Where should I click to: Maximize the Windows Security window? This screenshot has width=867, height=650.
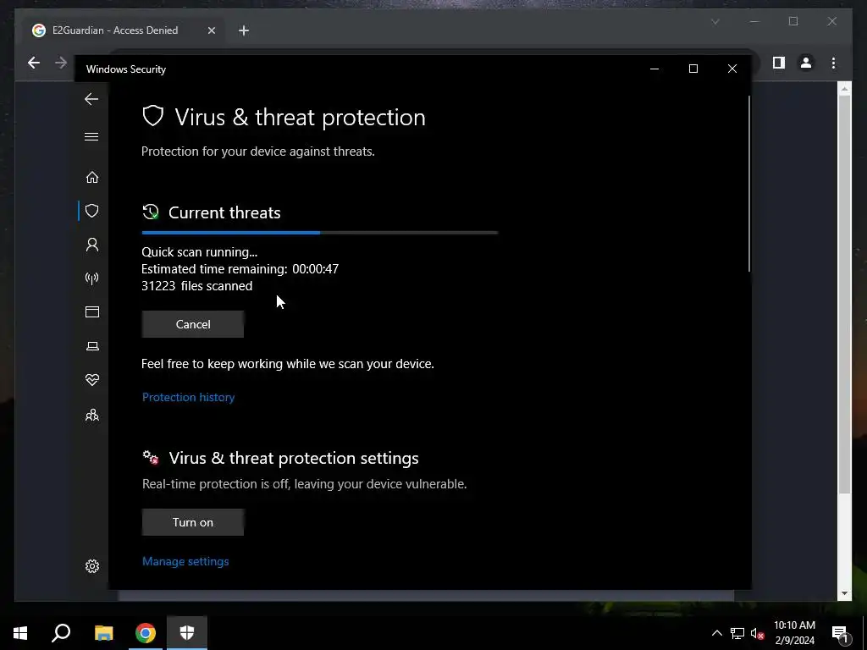point(693,69)
